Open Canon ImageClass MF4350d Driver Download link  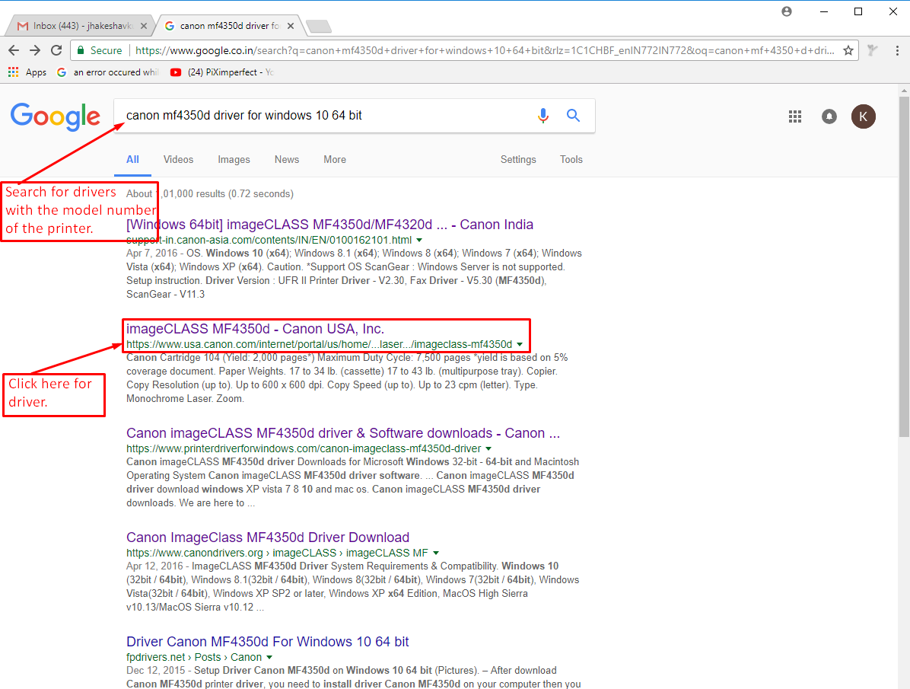click(268, 537)
